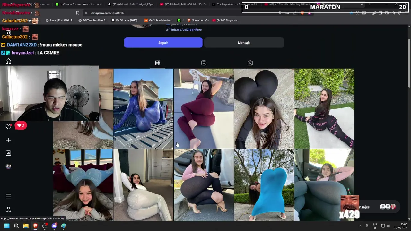Open the Ver Vis a vis (2015) bookmark

(125, 20)
